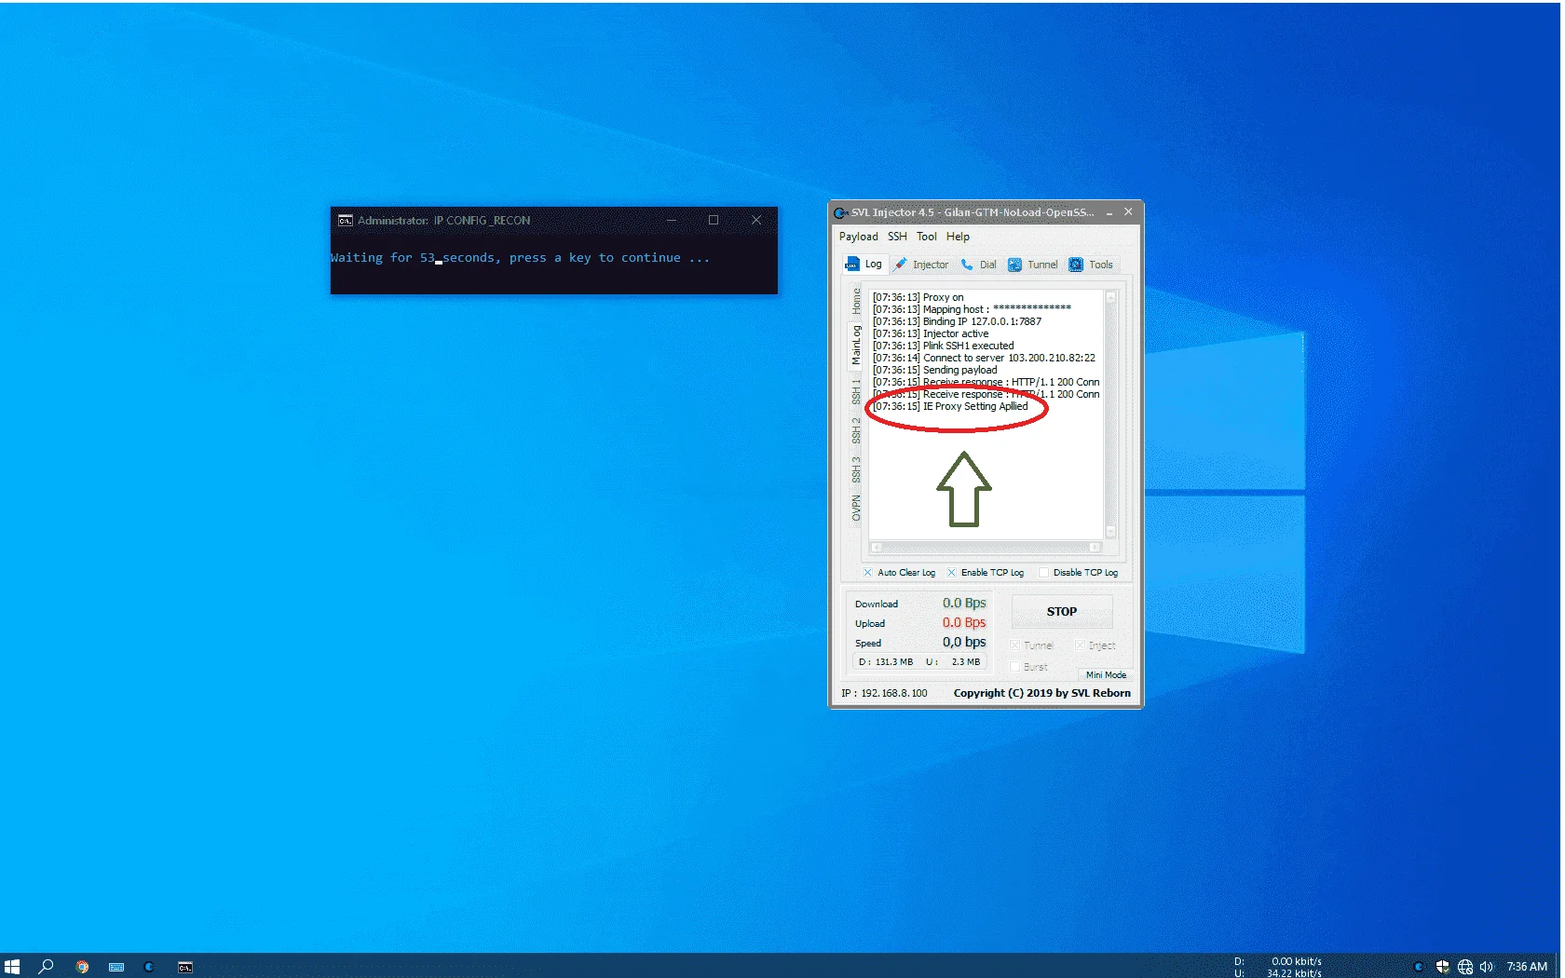Open the network globe tray icon

point(1464,967)
